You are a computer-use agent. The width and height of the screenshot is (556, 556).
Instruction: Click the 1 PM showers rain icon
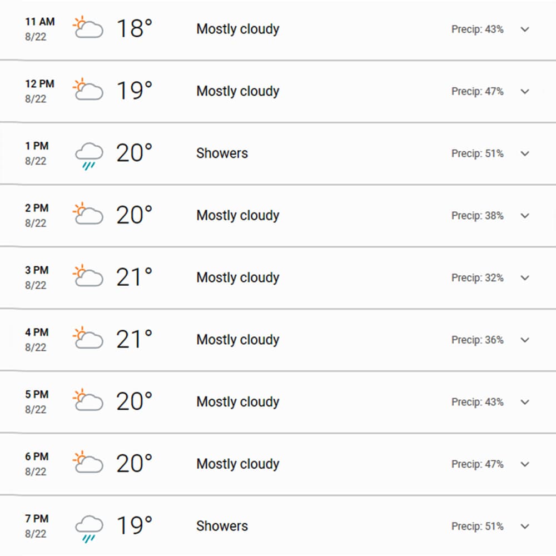point(89,156)
